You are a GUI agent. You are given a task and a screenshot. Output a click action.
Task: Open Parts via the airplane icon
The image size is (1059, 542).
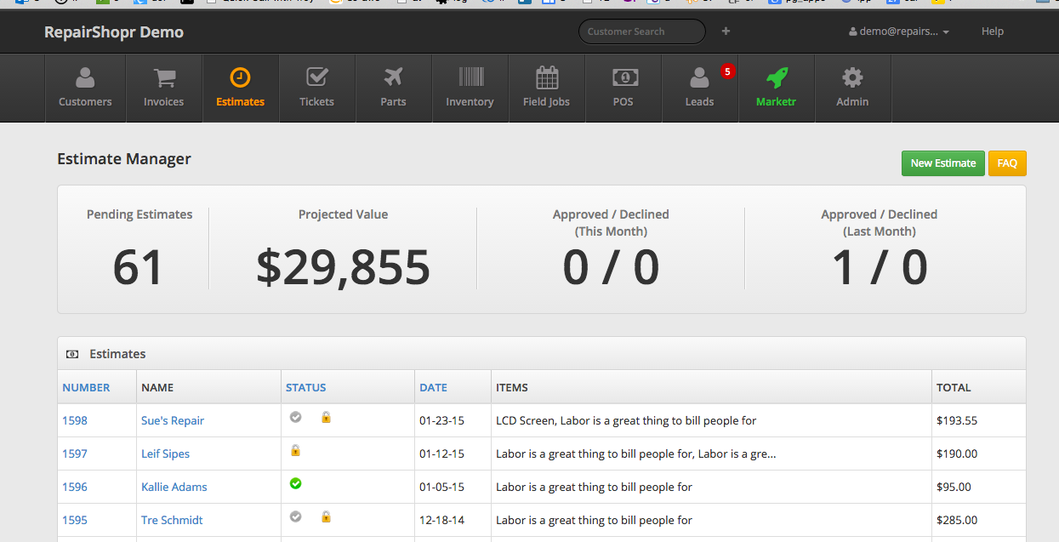[393, 78]
